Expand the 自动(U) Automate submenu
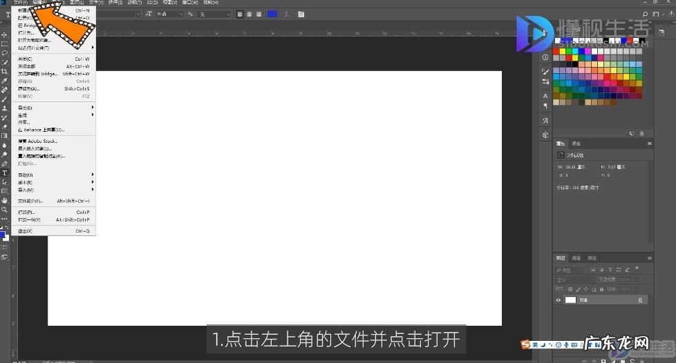Screen dimensions: 676x363 pyautogui.click(x=53, y=175)
